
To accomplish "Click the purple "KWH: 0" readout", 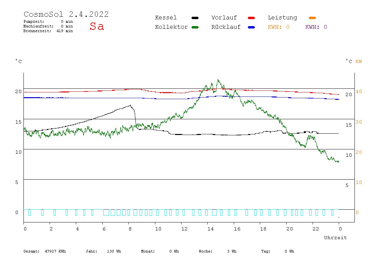I will click(316, 27).
